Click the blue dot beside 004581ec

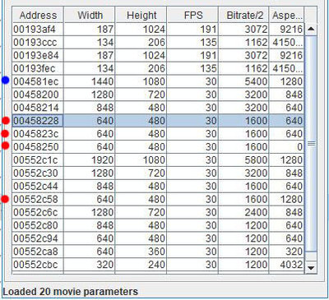pyautogui.click(x=5, y=81)
